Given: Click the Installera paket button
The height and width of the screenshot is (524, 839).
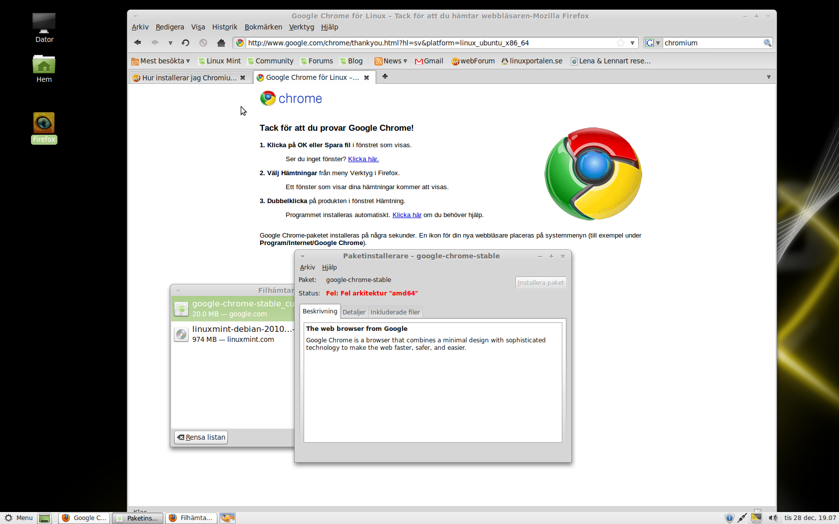Looking at the screenshot, I should pyautogui.click(x=541, y=282).
